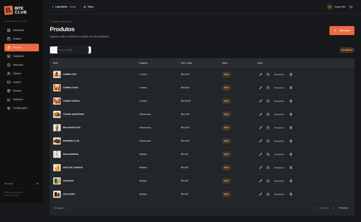Click the Anterior pagination button
Screen dimensions: 361x222
click(x=324, y=208)
